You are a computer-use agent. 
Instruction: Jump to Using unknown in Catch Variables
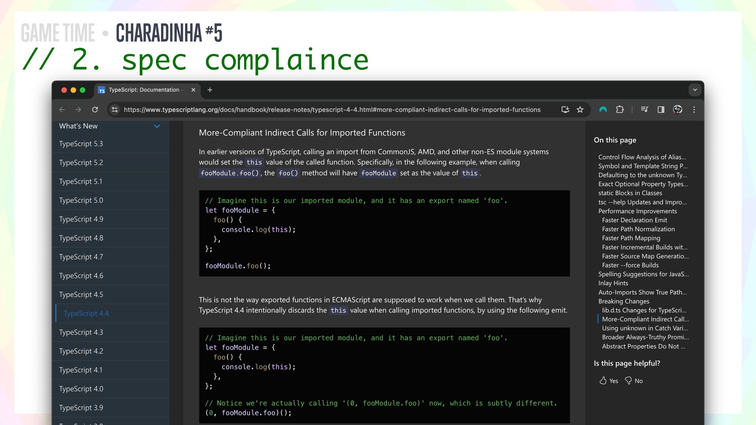[645, 329]
